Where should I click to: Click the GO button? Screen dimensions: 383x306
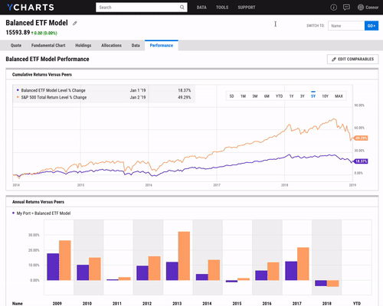point(372,26)
